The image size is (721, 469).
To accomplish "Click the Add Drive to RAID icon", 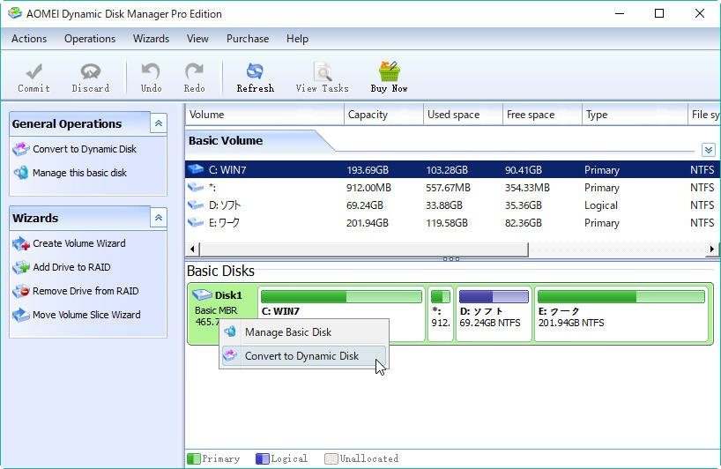I will pyautogui.click(x=21, y=267).
